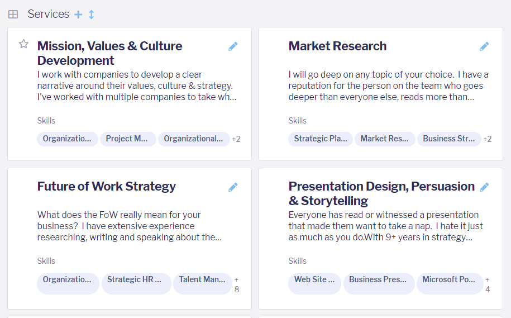
Task: Show +4 more skills on Presentation Design card
Action: (x=488, y=284)
